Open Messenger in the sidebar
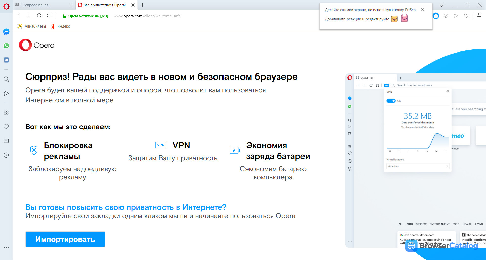This screenshot has height=260, width=486. [x=6, y=32]
